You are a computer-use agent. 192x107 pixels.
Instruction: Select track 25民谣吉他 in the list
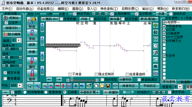pos(173,26)
